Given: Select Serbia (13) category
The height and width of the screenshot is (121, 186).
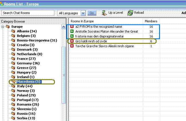Looking at the screenshot, I should [x=26, y=118].
